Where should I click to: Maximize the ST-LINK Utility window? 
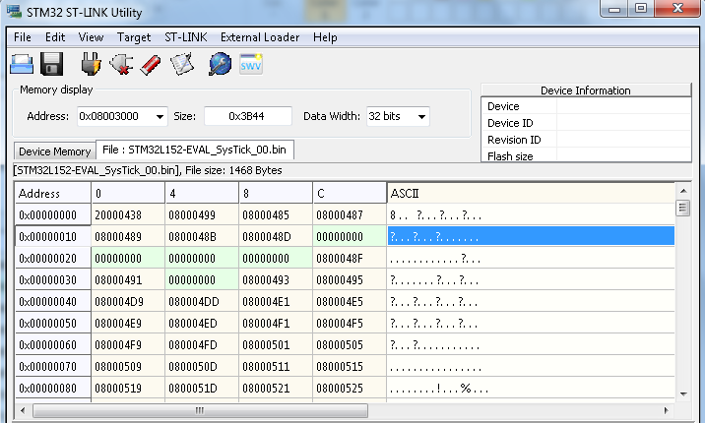[641, 8]
